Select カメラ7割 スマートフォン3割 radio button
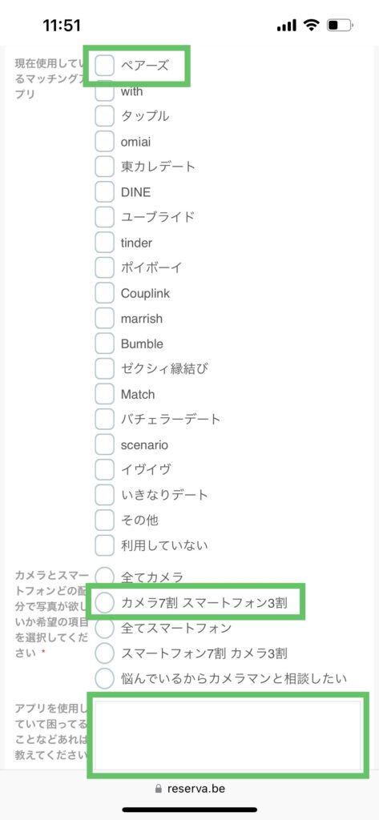The image size is (379, 820). (105, 603)
